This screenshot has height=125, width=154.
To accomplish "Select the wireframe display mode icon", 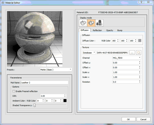I will tap(83, 23).
